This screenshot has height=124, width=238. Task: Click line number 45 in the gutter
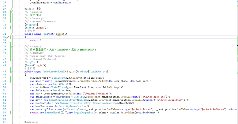point(5,72)
